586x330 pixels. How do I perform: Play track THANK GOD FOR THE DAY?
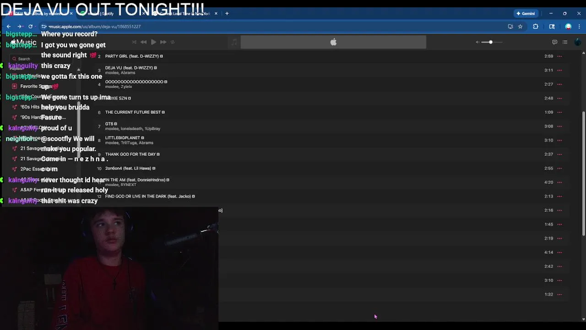click(x=130, y=154)
